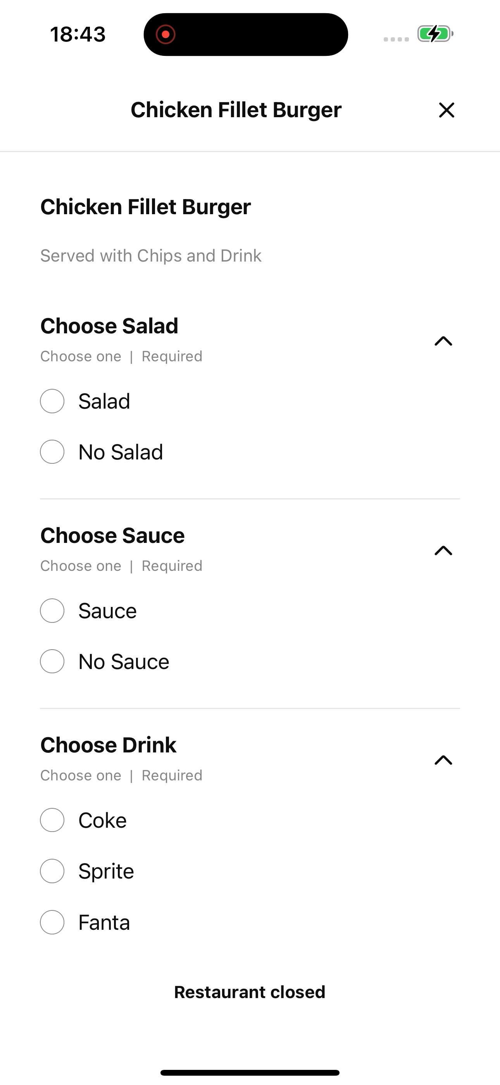Tap the Choose Salad heading

click(x=109, y=326)
